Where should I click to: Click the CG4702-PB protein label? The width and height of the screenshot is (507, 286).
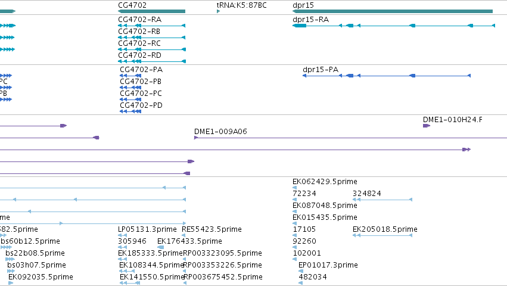[x=141, y=82]
